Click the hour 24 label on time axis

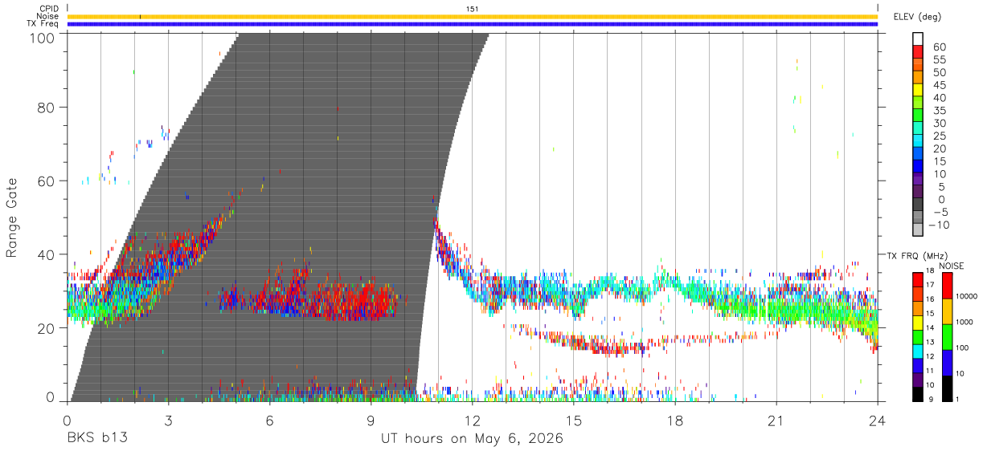[x=878, y=420]
